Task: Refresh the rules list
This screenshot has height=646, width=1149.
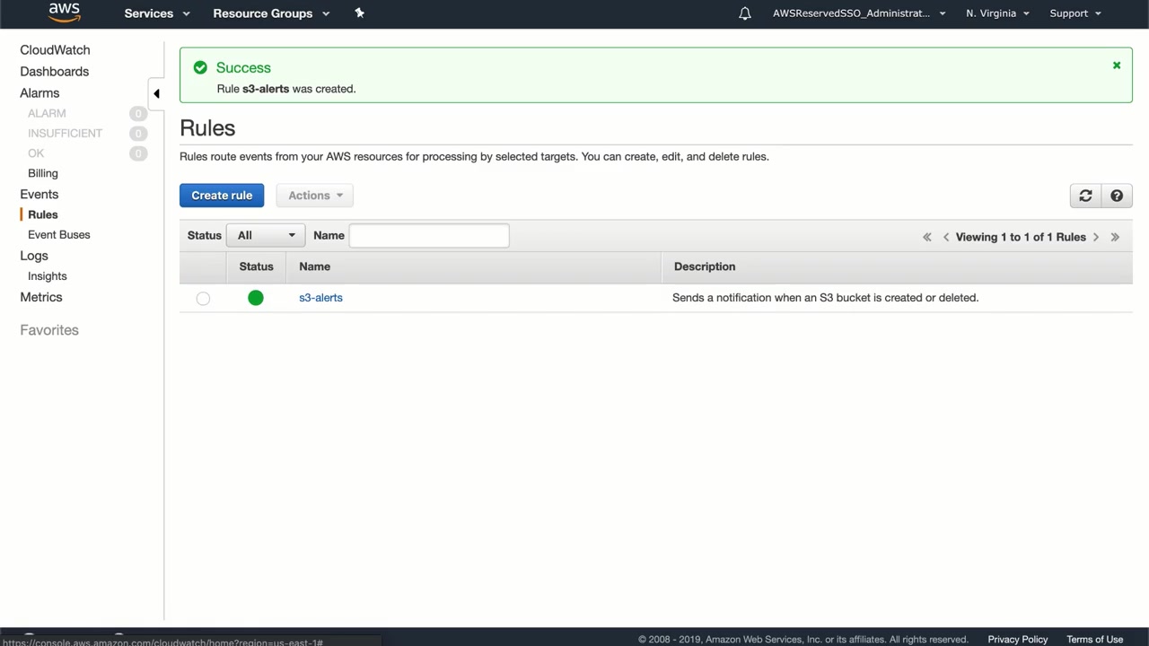Action: tap(1085, 196)
